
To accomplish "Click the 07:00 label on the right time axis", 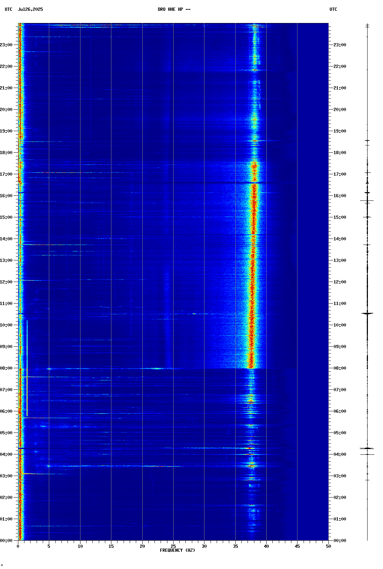I will click(340, 390).
